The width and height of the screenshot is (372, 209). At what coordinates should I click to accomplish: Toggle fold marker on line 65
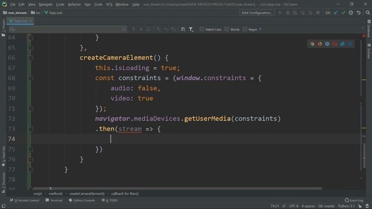pos(31,48)
